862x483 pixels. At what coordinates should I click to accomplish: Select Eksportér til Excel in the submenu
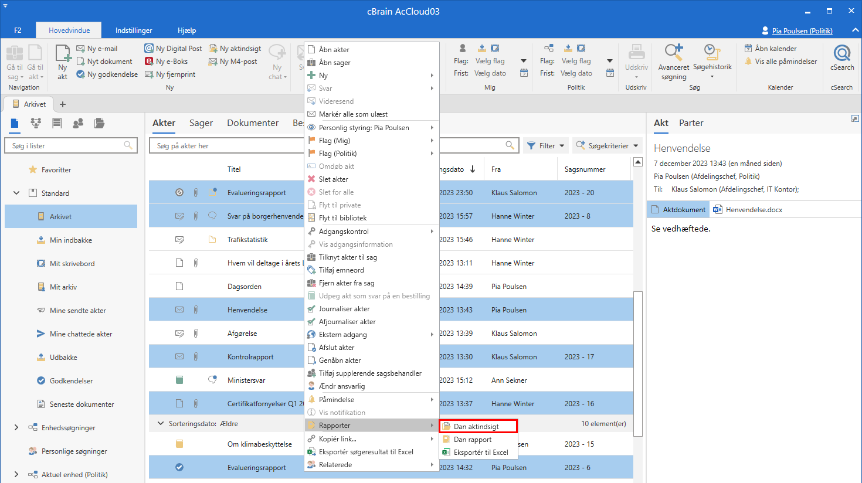(x=478, y=453)
